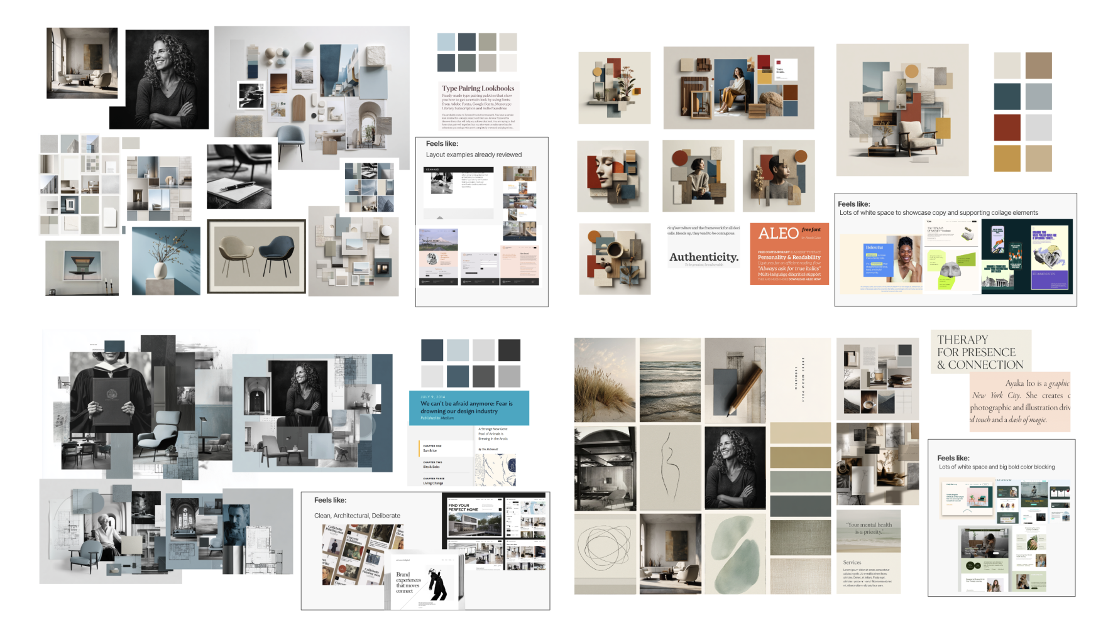Image resolution: width=1113 pixels, height=625 pixels.
Task: Pick the mustard yellow color swatch
Action: tap(1007, 158)
